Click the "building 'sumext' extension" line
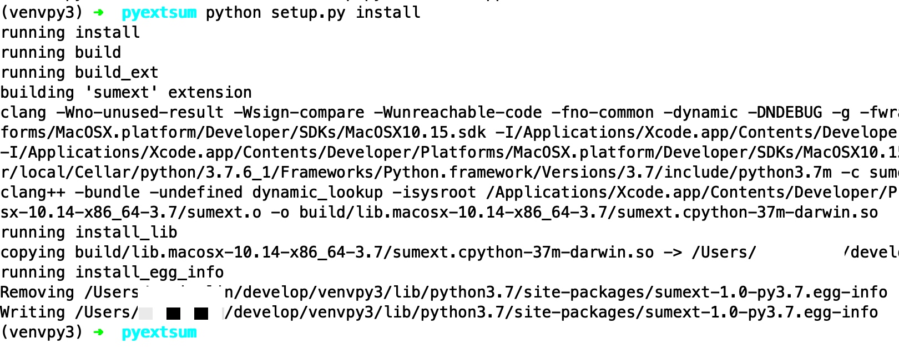Viewport: 899px width, 363px height. (126, 93)
